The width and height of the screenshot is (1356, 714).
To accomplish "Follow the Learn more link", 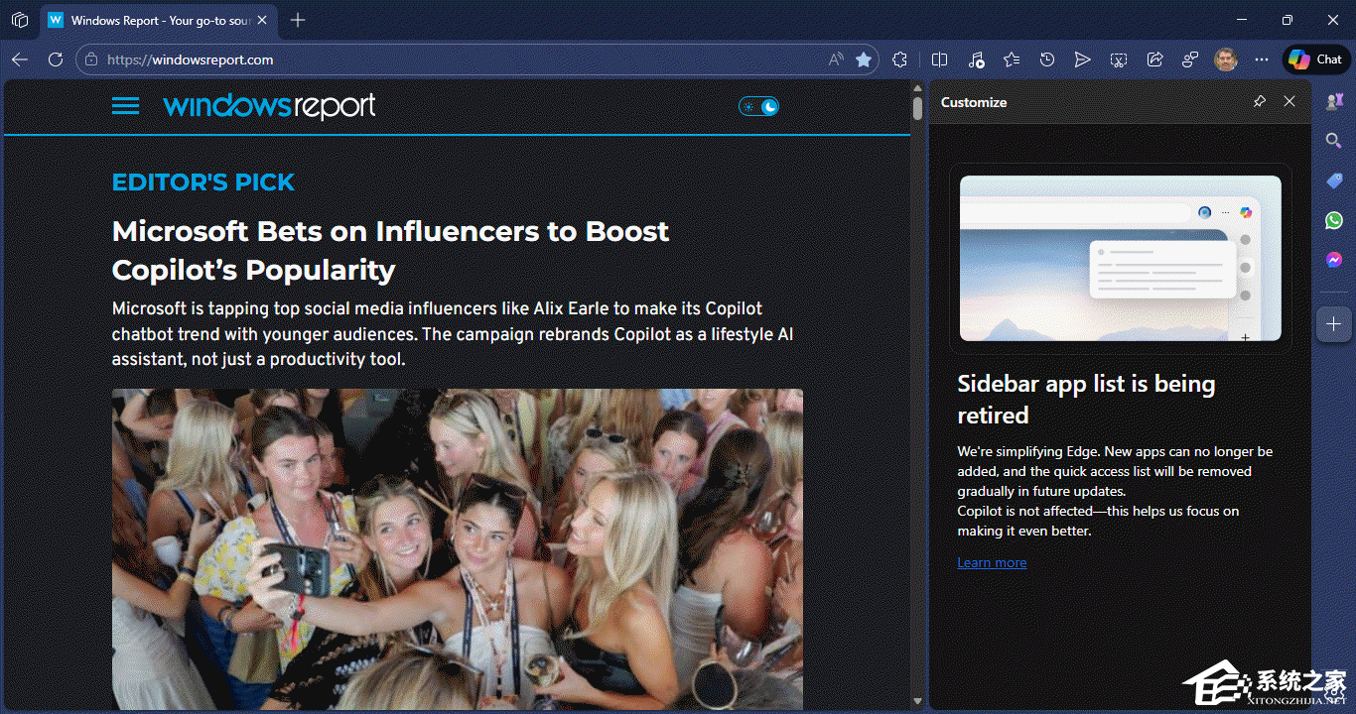I will coord(992,562).
